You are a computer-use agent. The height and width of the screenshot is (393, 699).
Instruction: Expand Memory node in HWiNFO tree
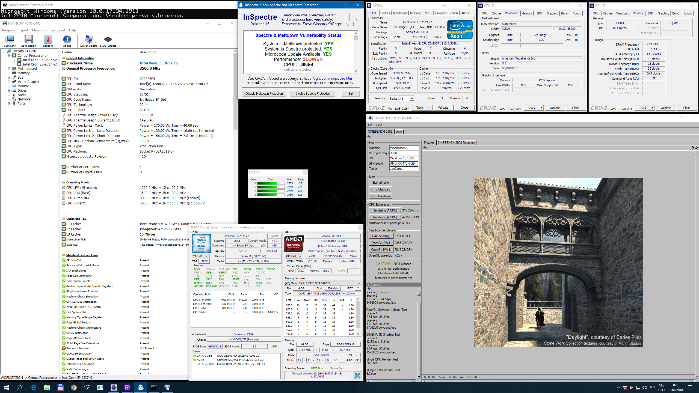tap(9, 73)
